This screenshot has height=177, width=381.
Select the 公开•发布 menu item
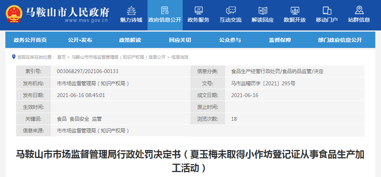point(80,40)
